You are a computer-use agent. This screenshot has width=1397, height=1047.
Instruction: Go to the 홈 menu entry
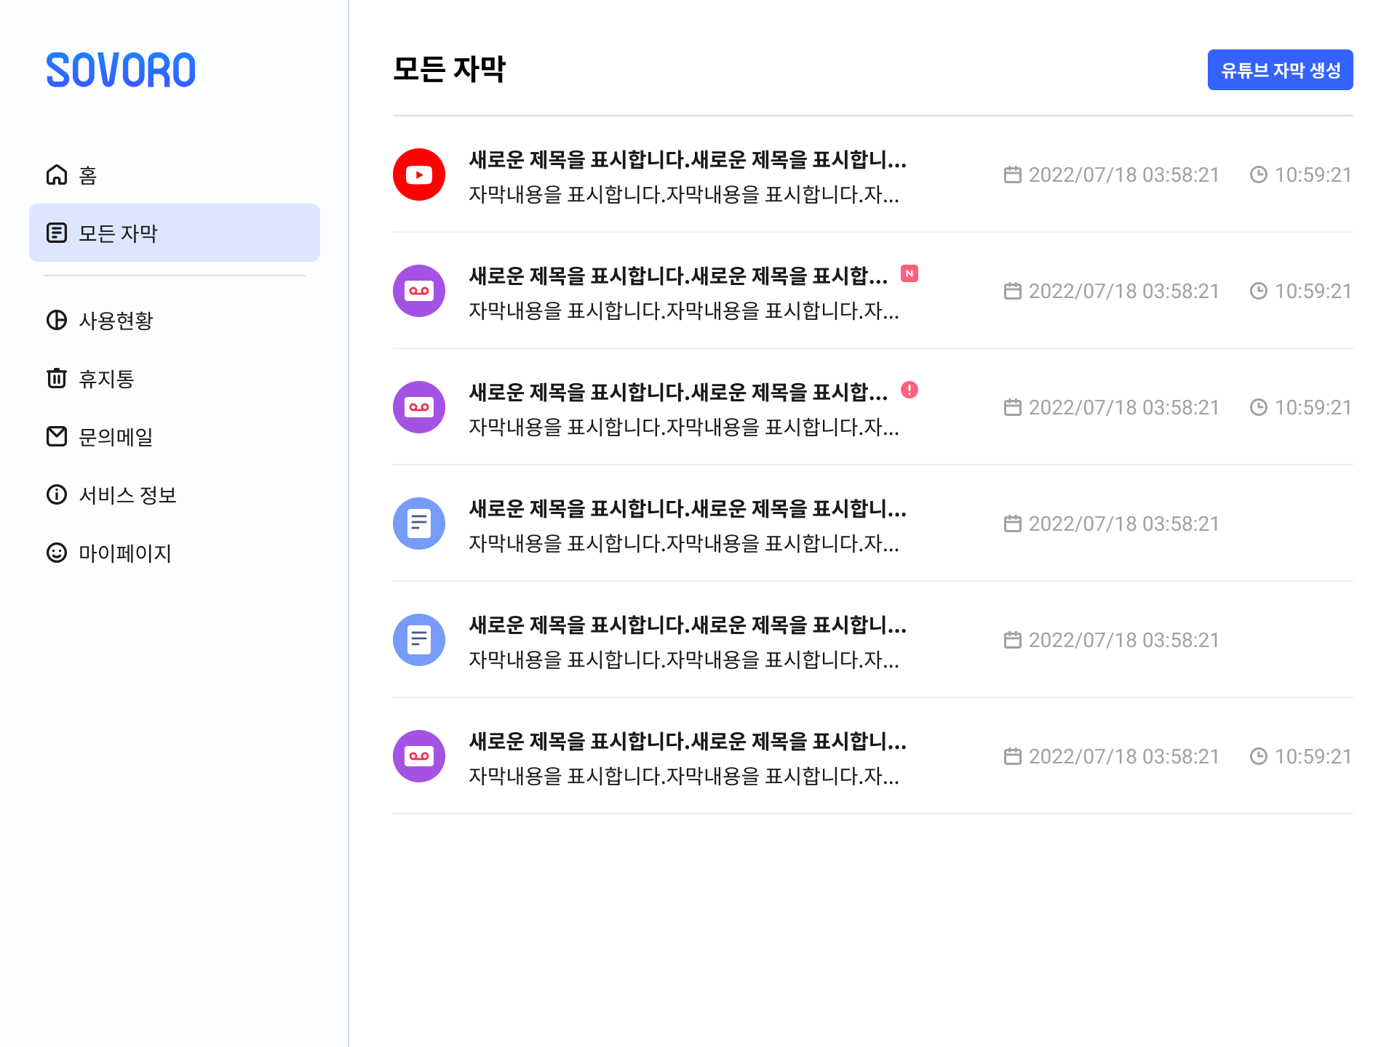pyautogui.click(x=88, y=175)
